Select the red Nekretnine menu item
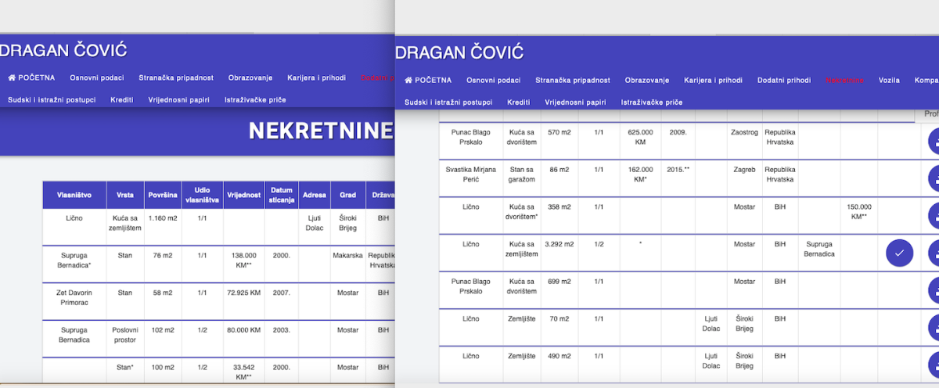The height and width of the screenshot is (388, 939). point(845,80)
